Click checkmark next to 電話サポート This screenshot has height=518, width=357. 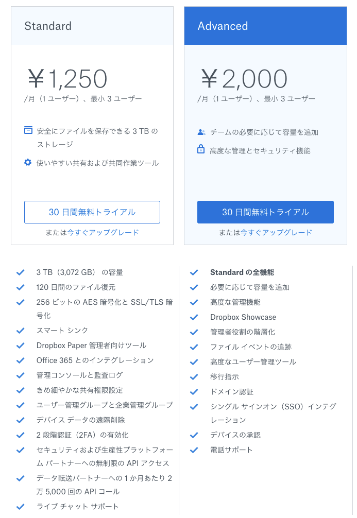(194, 450)
